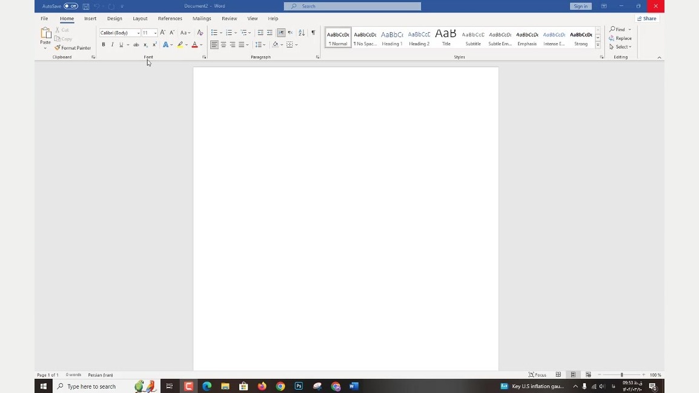This screenshot has height=393, width=699.
Task: Open the Paragraph settings dialog launcher
Action: pos(317,57)
